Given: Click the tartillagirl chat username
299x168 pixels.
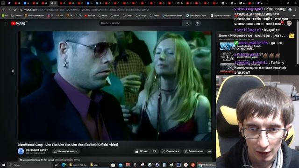Looking at the screenshot, I should click(x=248, y=30).
